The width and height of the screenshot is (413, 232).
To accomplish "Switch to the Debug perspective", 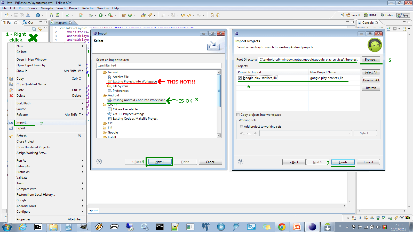I will tap(387, 15).
